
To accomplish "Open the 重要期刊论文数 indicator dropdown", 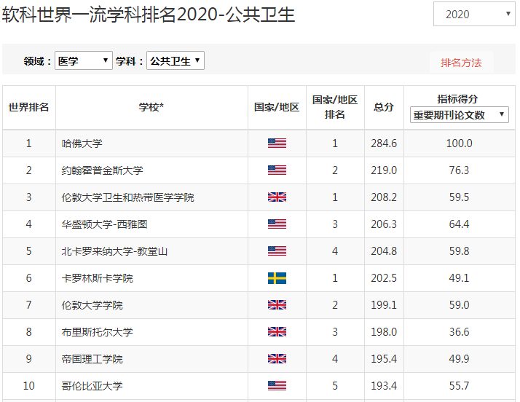I will pyautogui.click(x=459, y=115).
